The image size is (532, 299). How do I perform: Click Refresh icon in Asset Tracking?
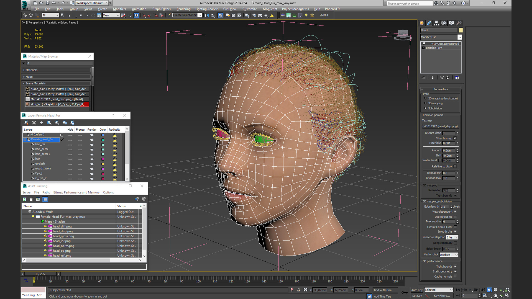point(24,199)
